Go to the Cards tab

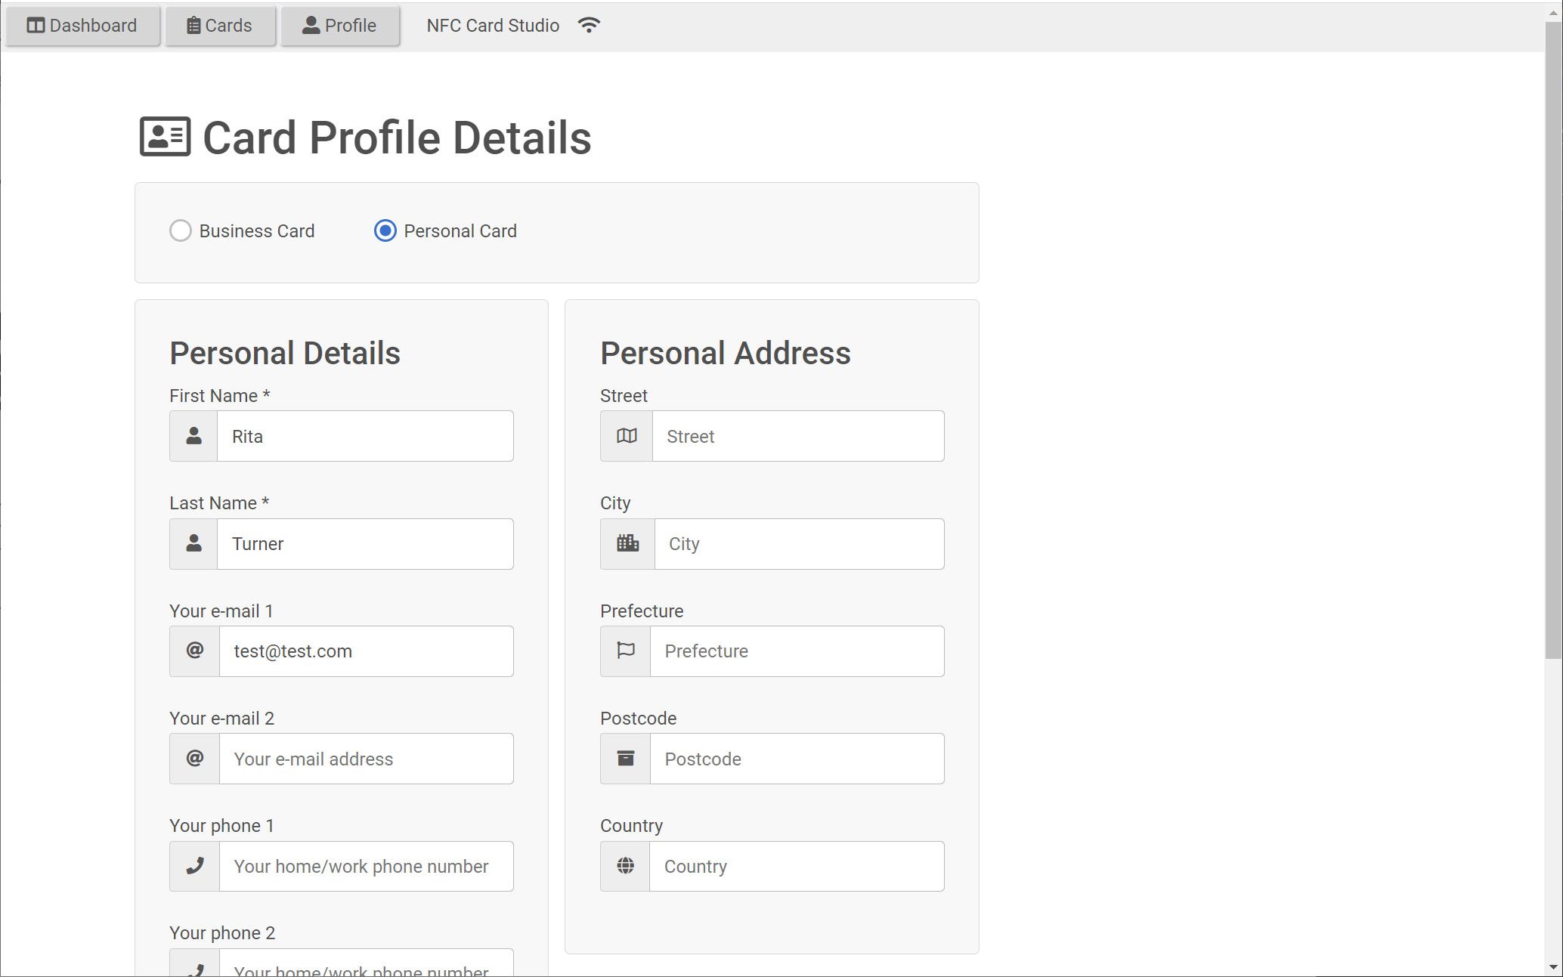(219, 26)
